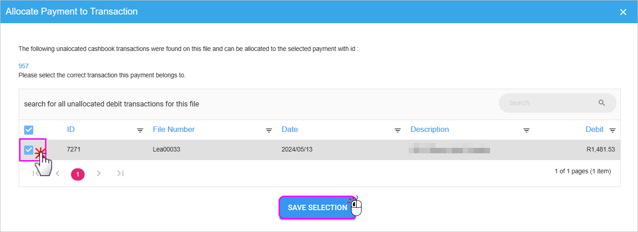Open the ID column filter icon

(140, 131)
